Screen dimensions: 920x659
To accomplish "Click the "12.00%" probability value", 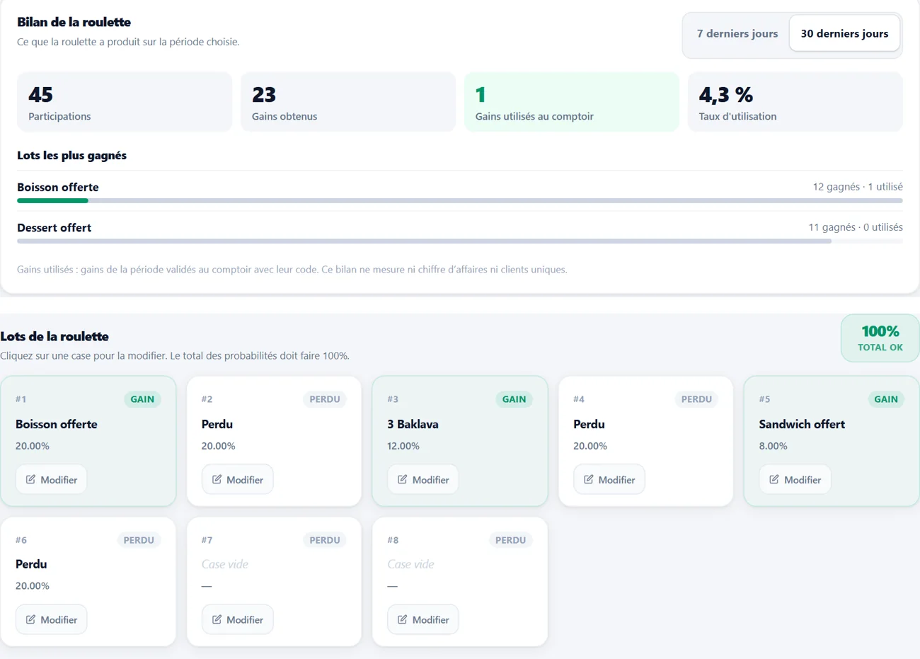I will pyautogui.click(x=403, y=447).
